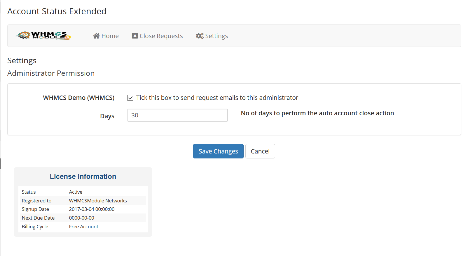Viewport: 468px width, 256px height.
Task: Click the 'Status' row label
Action: point(29,192)
